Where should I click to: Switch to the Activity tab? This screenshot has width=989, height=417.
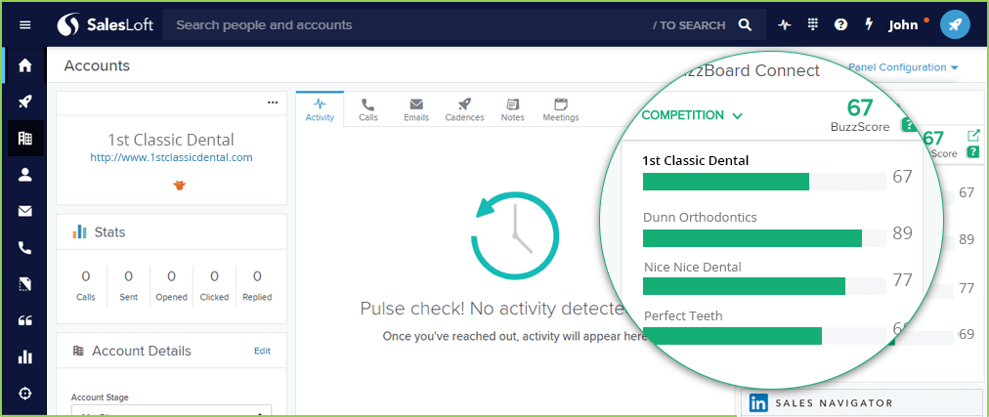[x=320, y=109]
